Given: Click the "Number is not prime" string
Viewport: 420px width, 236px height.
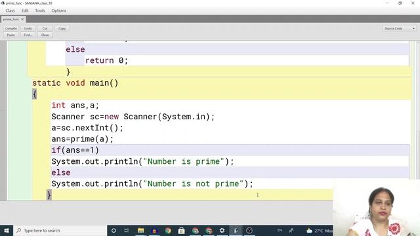Looking at the screenshot, I should click(x=193, y=184).
